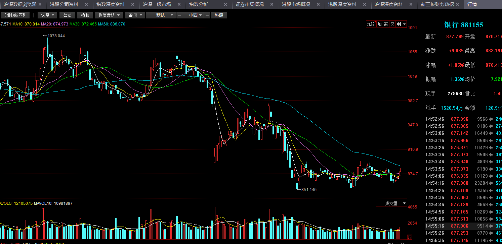Click the 公式 button
This screenshot has height=244, width=502.
pos(68,15)
